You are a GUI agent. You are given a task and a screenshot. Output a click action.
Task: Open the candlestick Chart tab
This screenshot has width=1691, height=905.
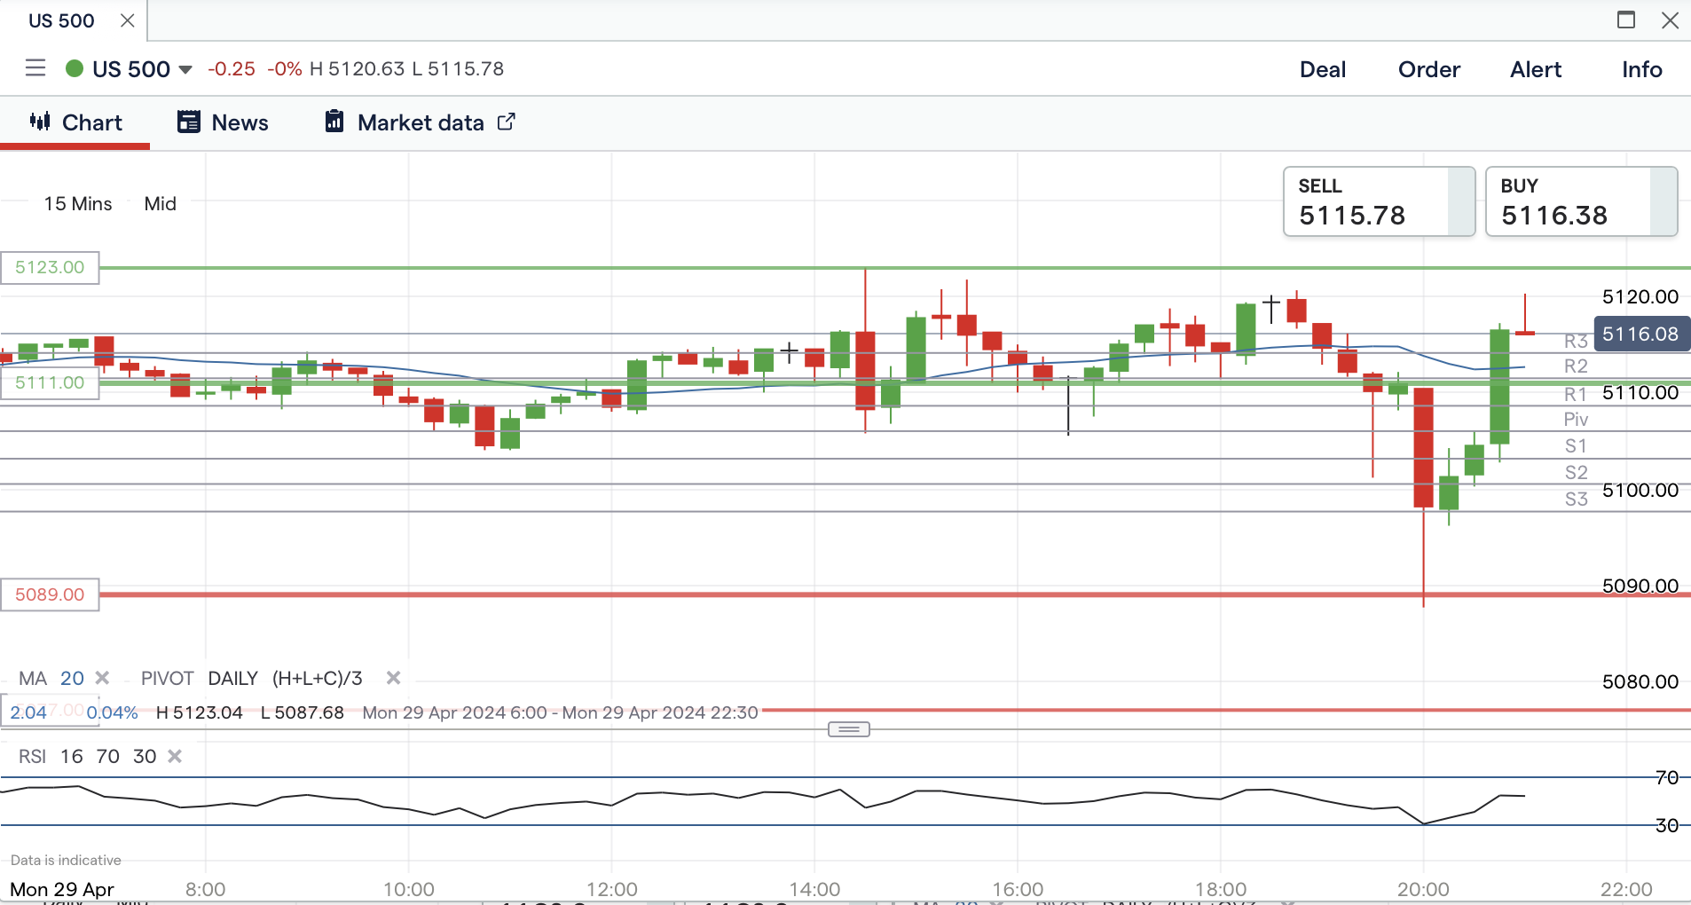pos(75,122)
